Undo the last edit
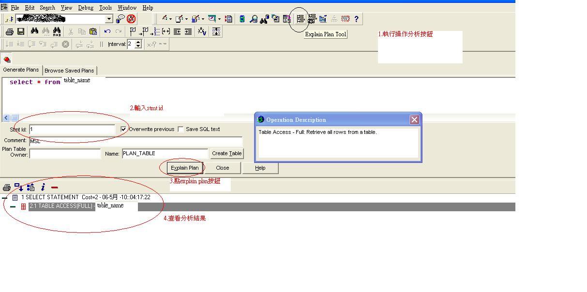Viewport: 587px width, 292px height. click(107, 31)
